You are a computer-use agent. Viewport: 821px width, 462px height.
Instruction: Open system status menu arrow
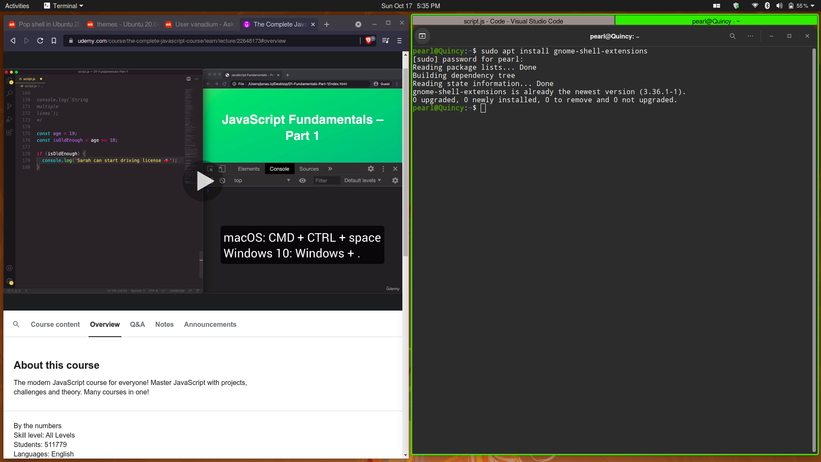click(812, 6)
